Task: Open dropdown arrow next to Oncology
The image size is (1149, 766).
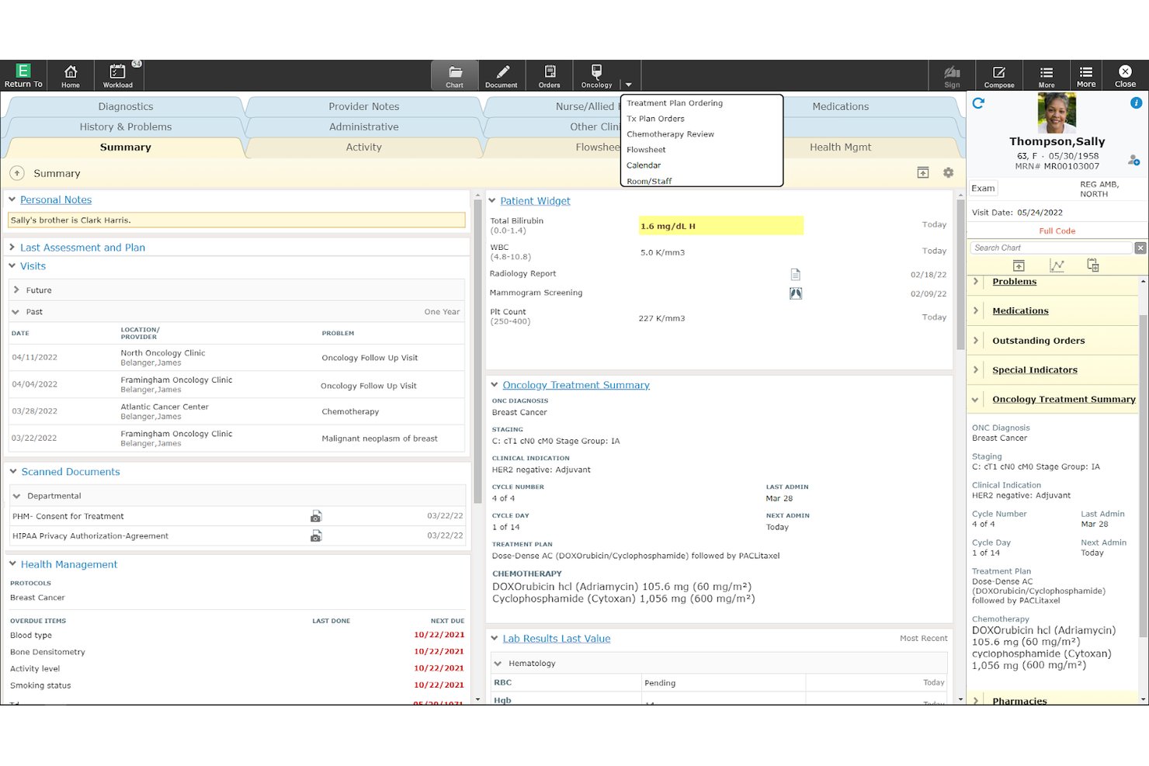Action: point(629,85)
